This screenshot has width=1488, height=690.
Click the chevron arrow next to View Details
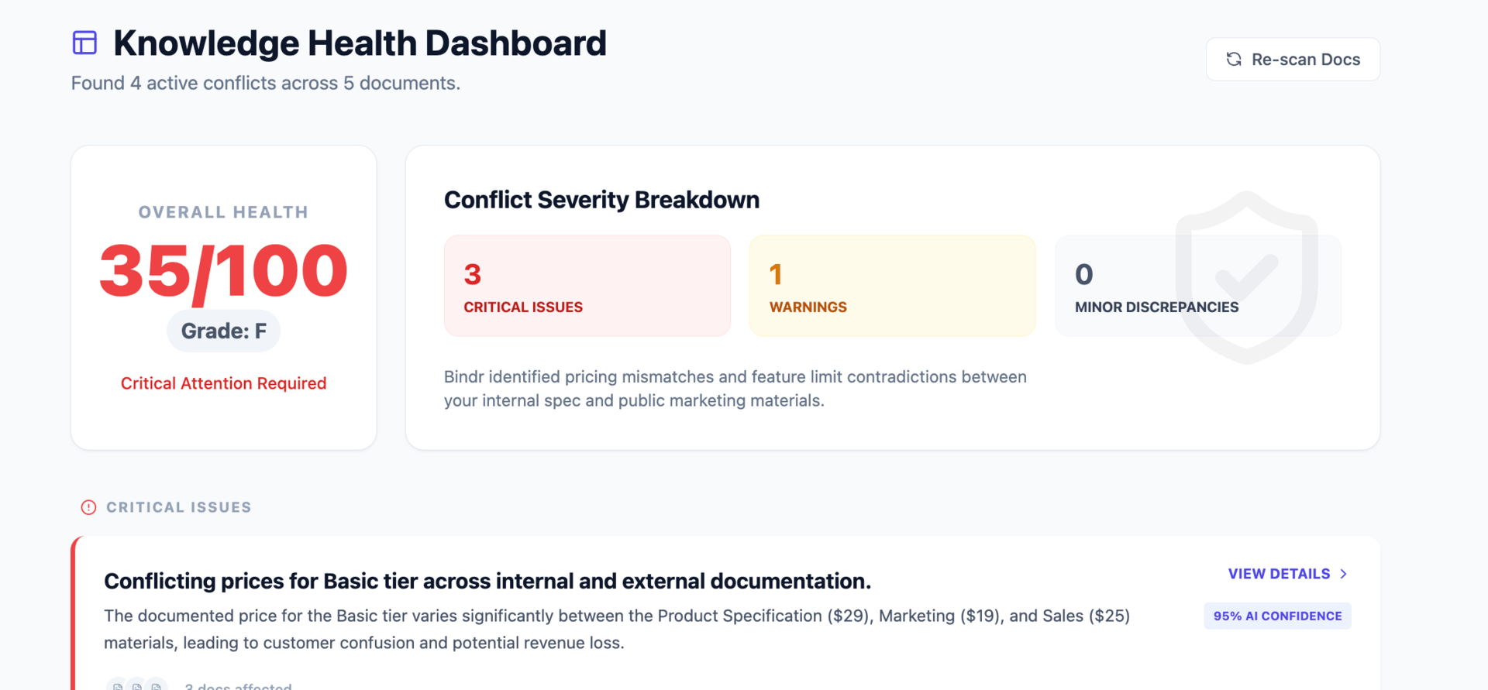[1344, 574]
